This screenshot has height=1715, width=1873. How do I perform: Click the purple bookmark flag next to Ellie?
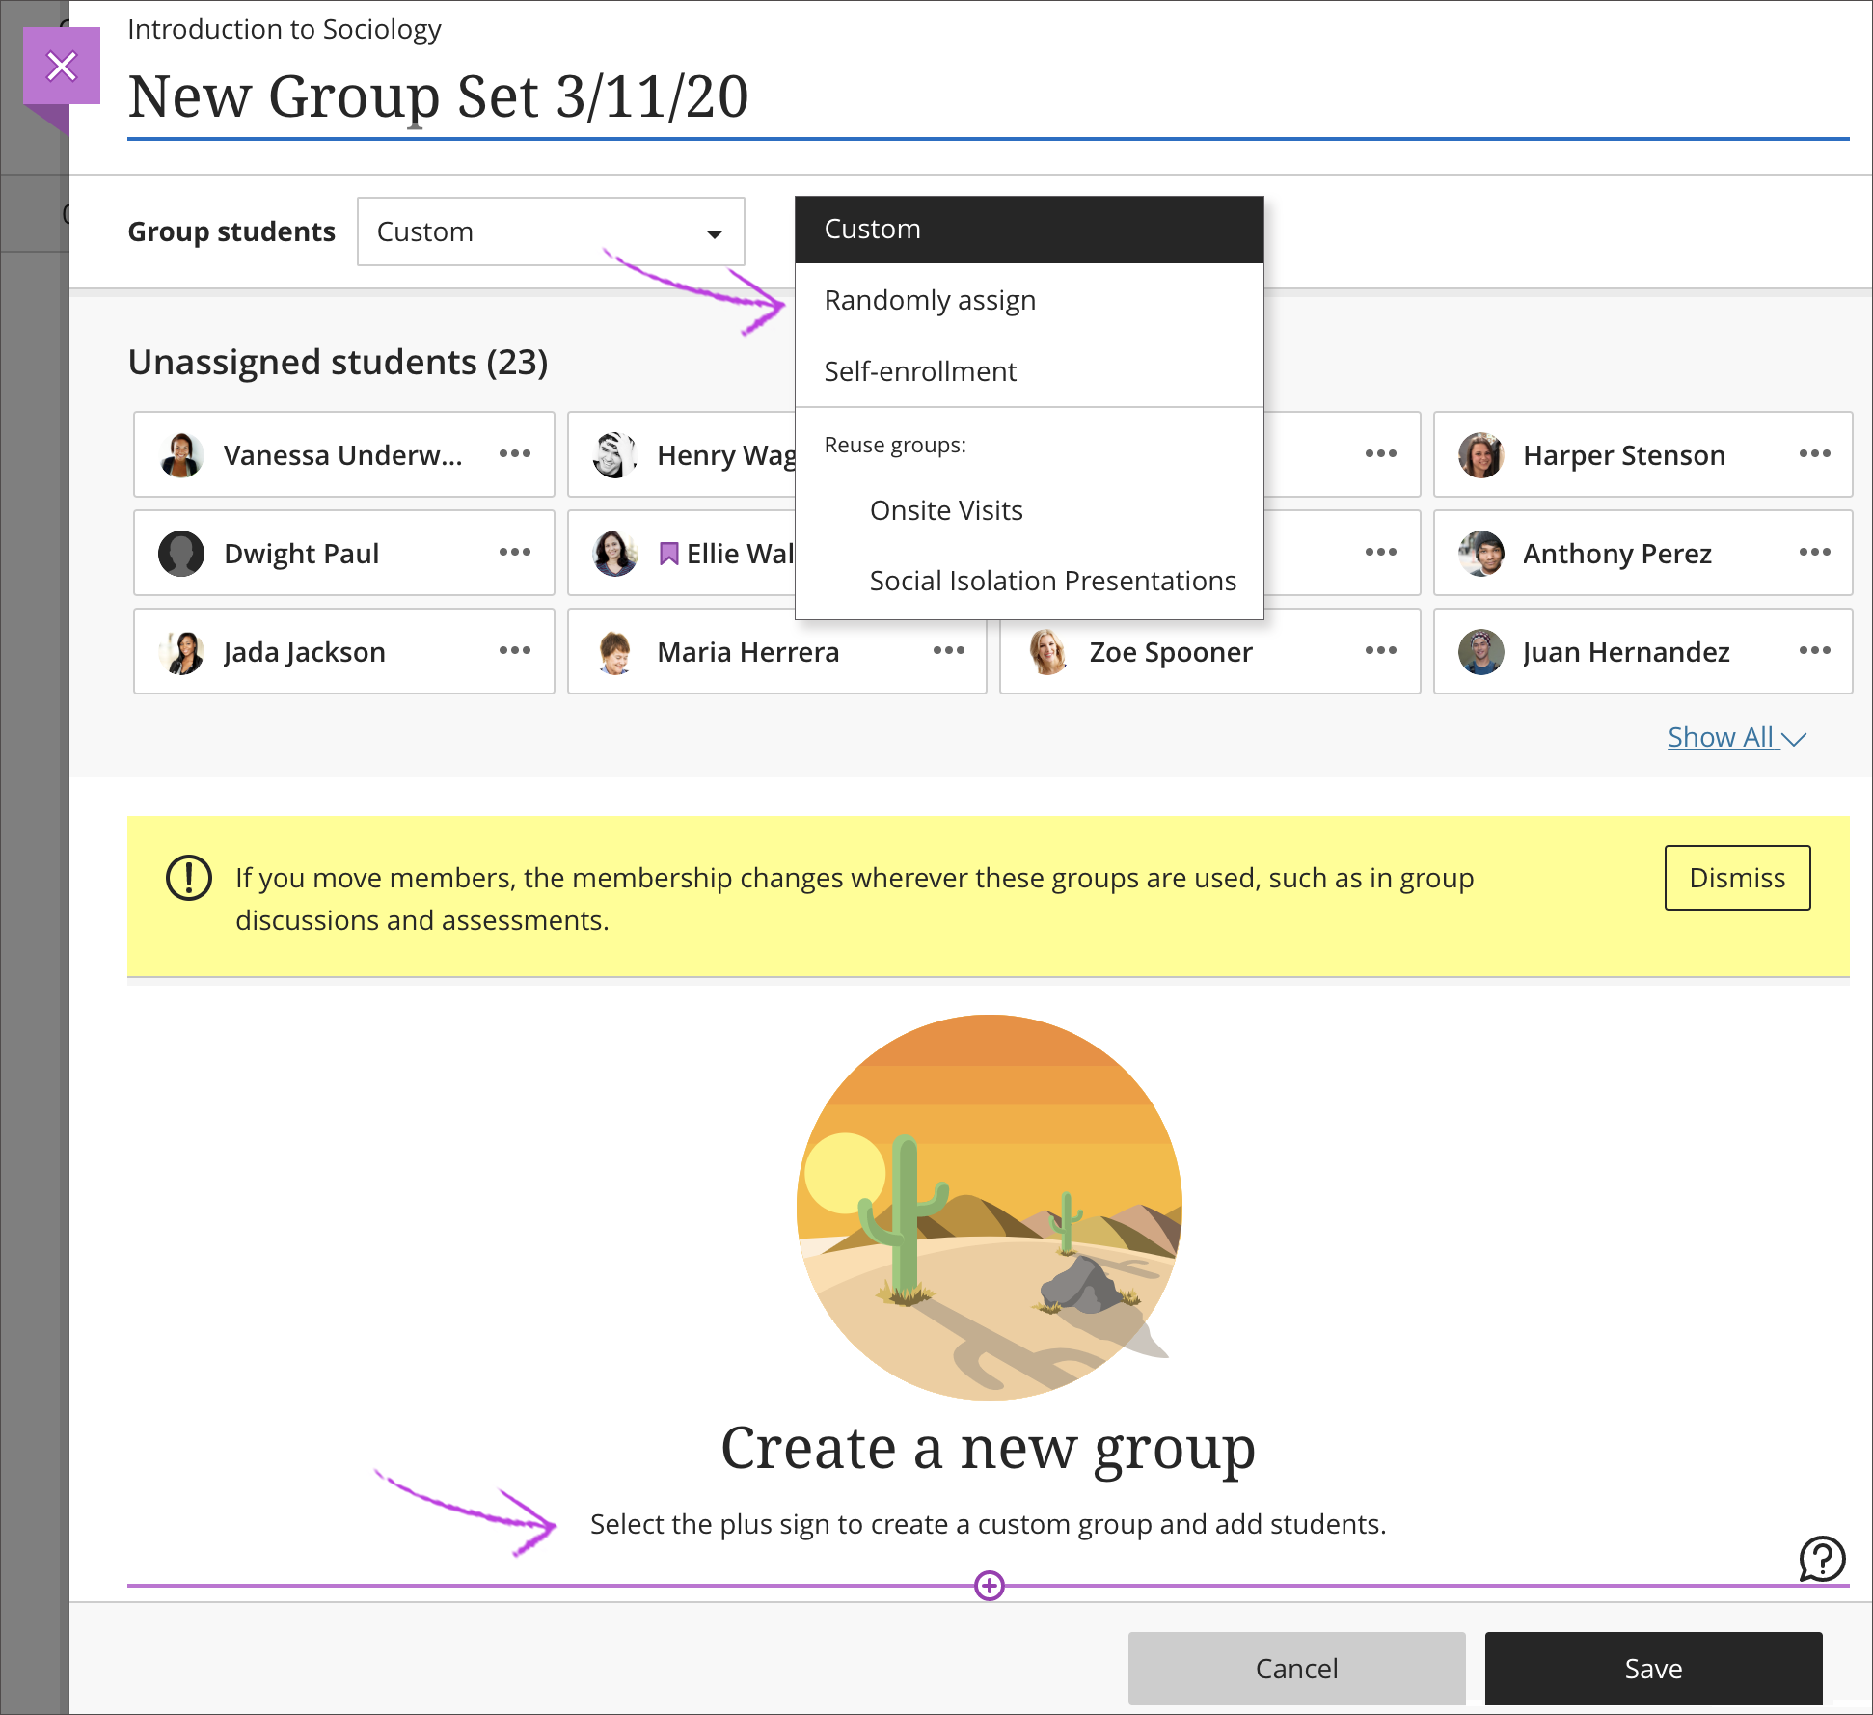pyautogui.click(x=670, y=553)
